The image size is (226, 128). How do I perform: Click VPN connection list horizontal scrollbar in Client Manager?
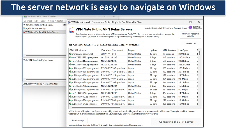tap(46, 56)
